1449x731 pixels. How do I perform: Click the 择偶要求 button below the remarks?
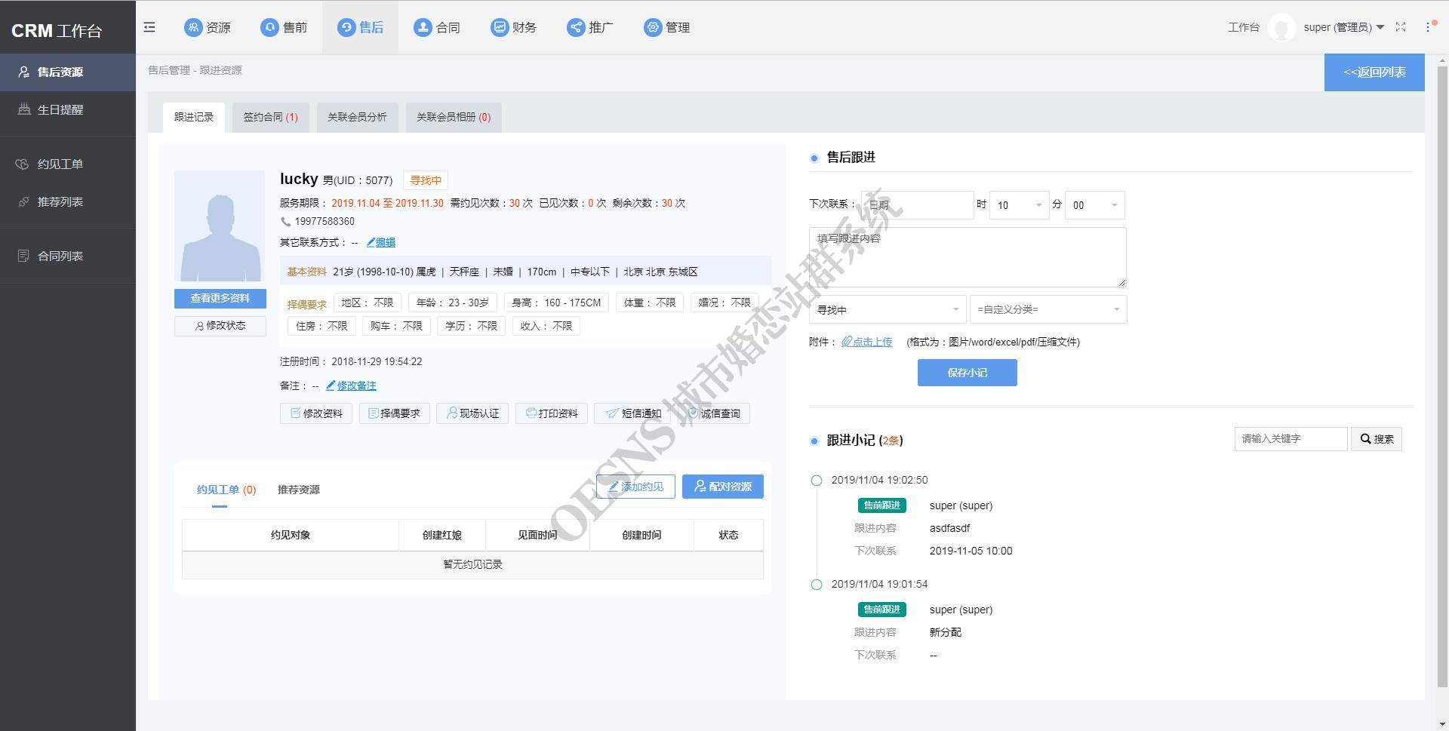(394, 413)
